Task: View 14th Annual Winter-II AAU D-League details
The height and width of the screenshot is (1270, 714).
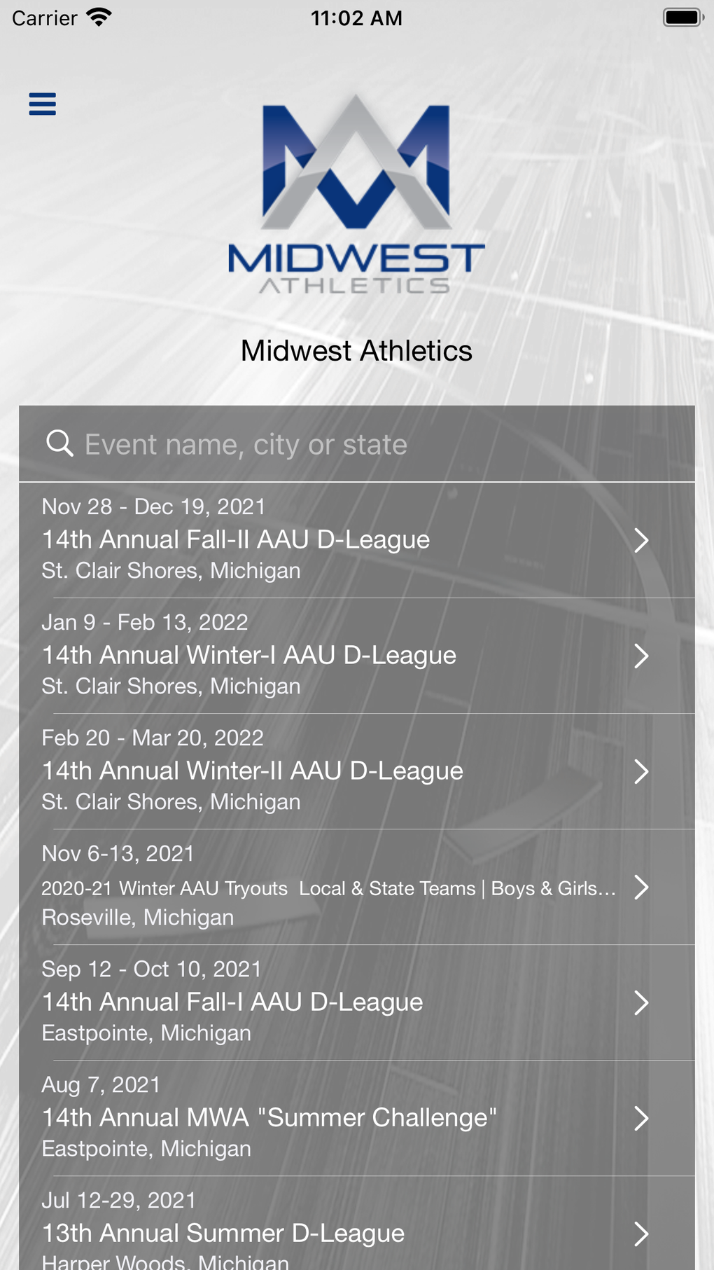Action: (253, 771)
